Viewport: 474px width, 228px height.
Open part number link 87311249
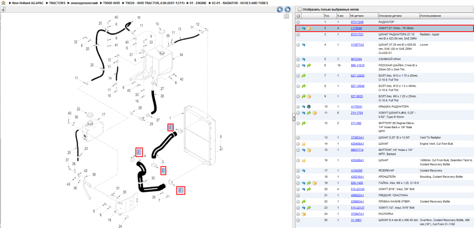click(357, 22)
